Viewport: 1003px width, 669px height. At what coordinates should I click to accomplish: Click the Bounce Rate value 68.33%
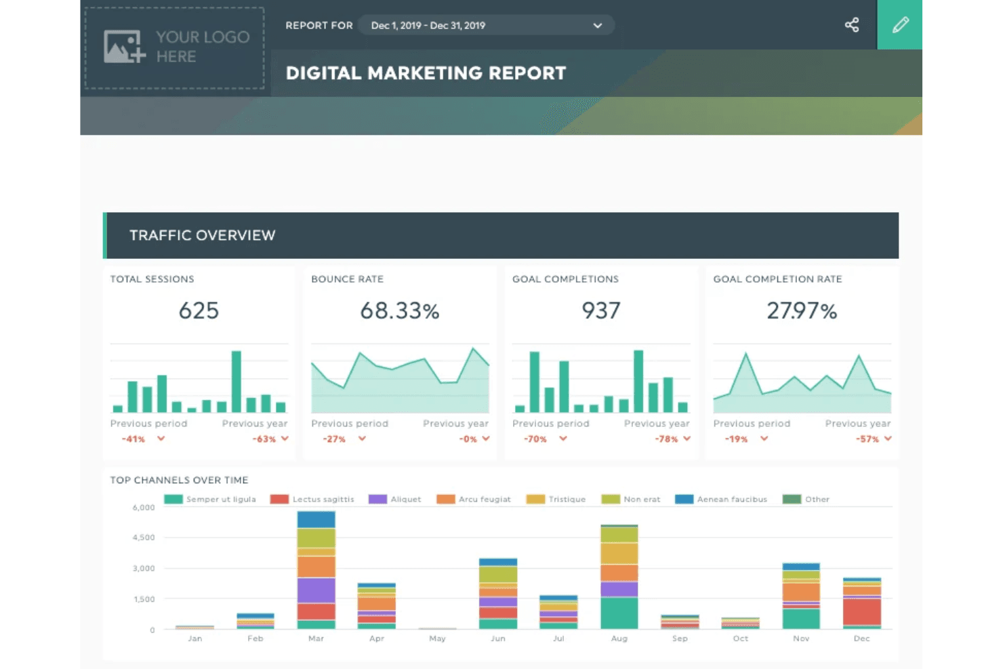(x=400, y=310)
